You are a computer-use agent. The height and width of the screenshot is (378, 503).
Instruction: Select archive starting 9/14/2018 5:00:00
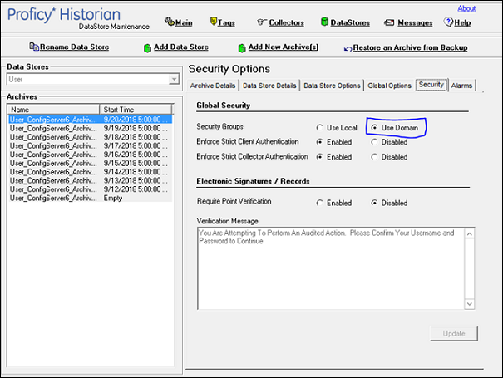click(90, 172)
